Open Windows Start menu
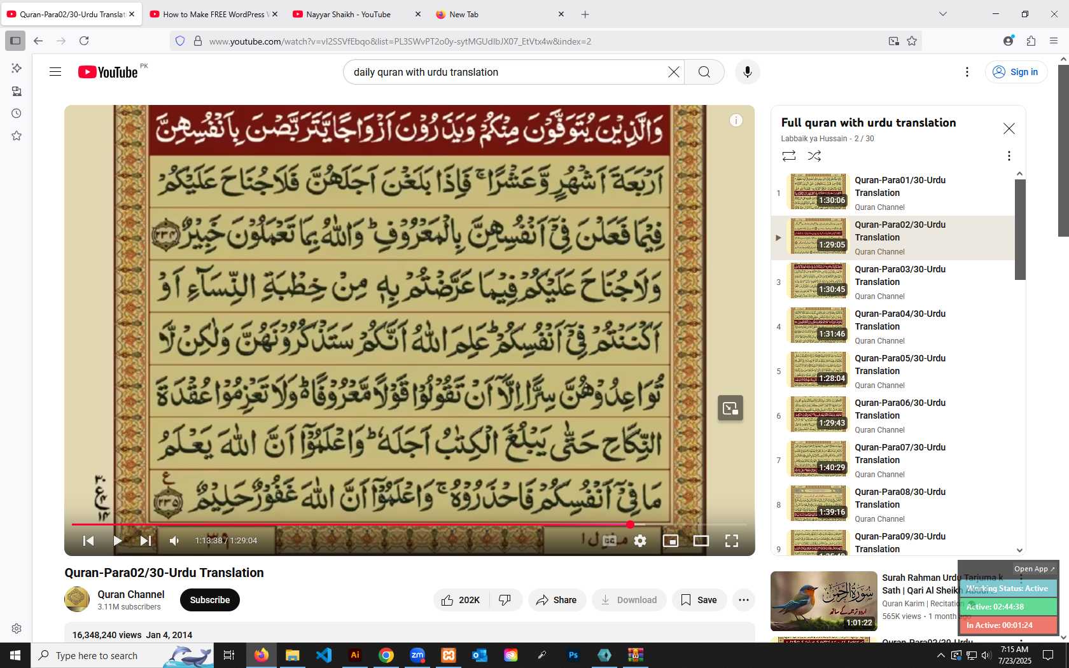The image size is (1069, 668). point(15,655)
